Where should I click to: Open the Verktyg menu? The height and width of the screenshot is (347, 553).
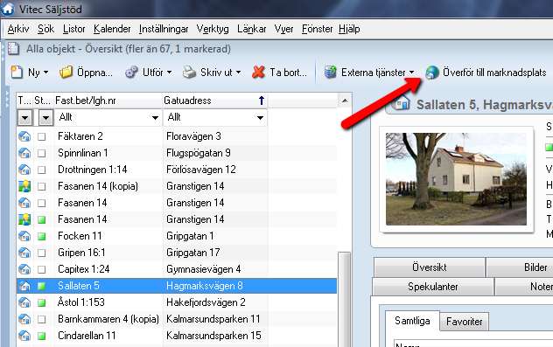[213, 29]
